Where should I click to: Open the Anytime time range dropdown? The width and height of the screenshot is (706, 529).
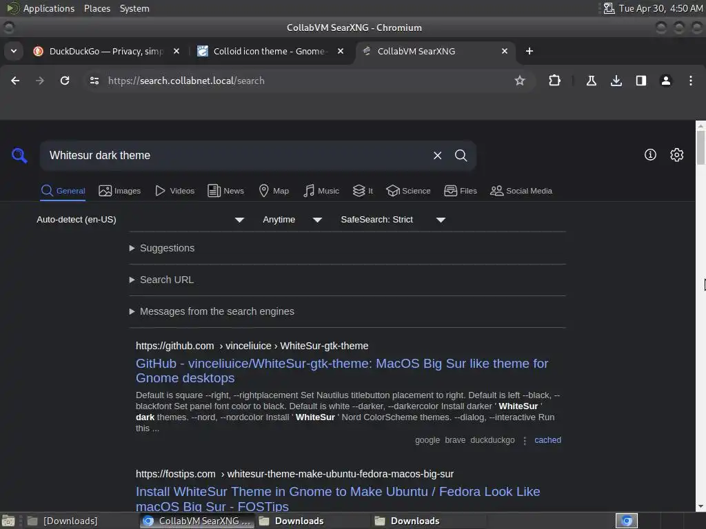[x=292, y=220]
